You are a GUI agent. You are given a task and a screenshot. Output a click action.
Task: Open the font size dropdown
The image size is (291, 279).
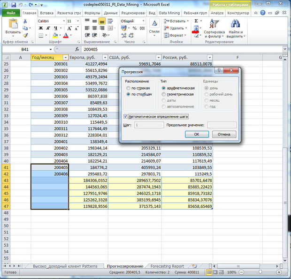pyautogui.click(x=78, y=21)
